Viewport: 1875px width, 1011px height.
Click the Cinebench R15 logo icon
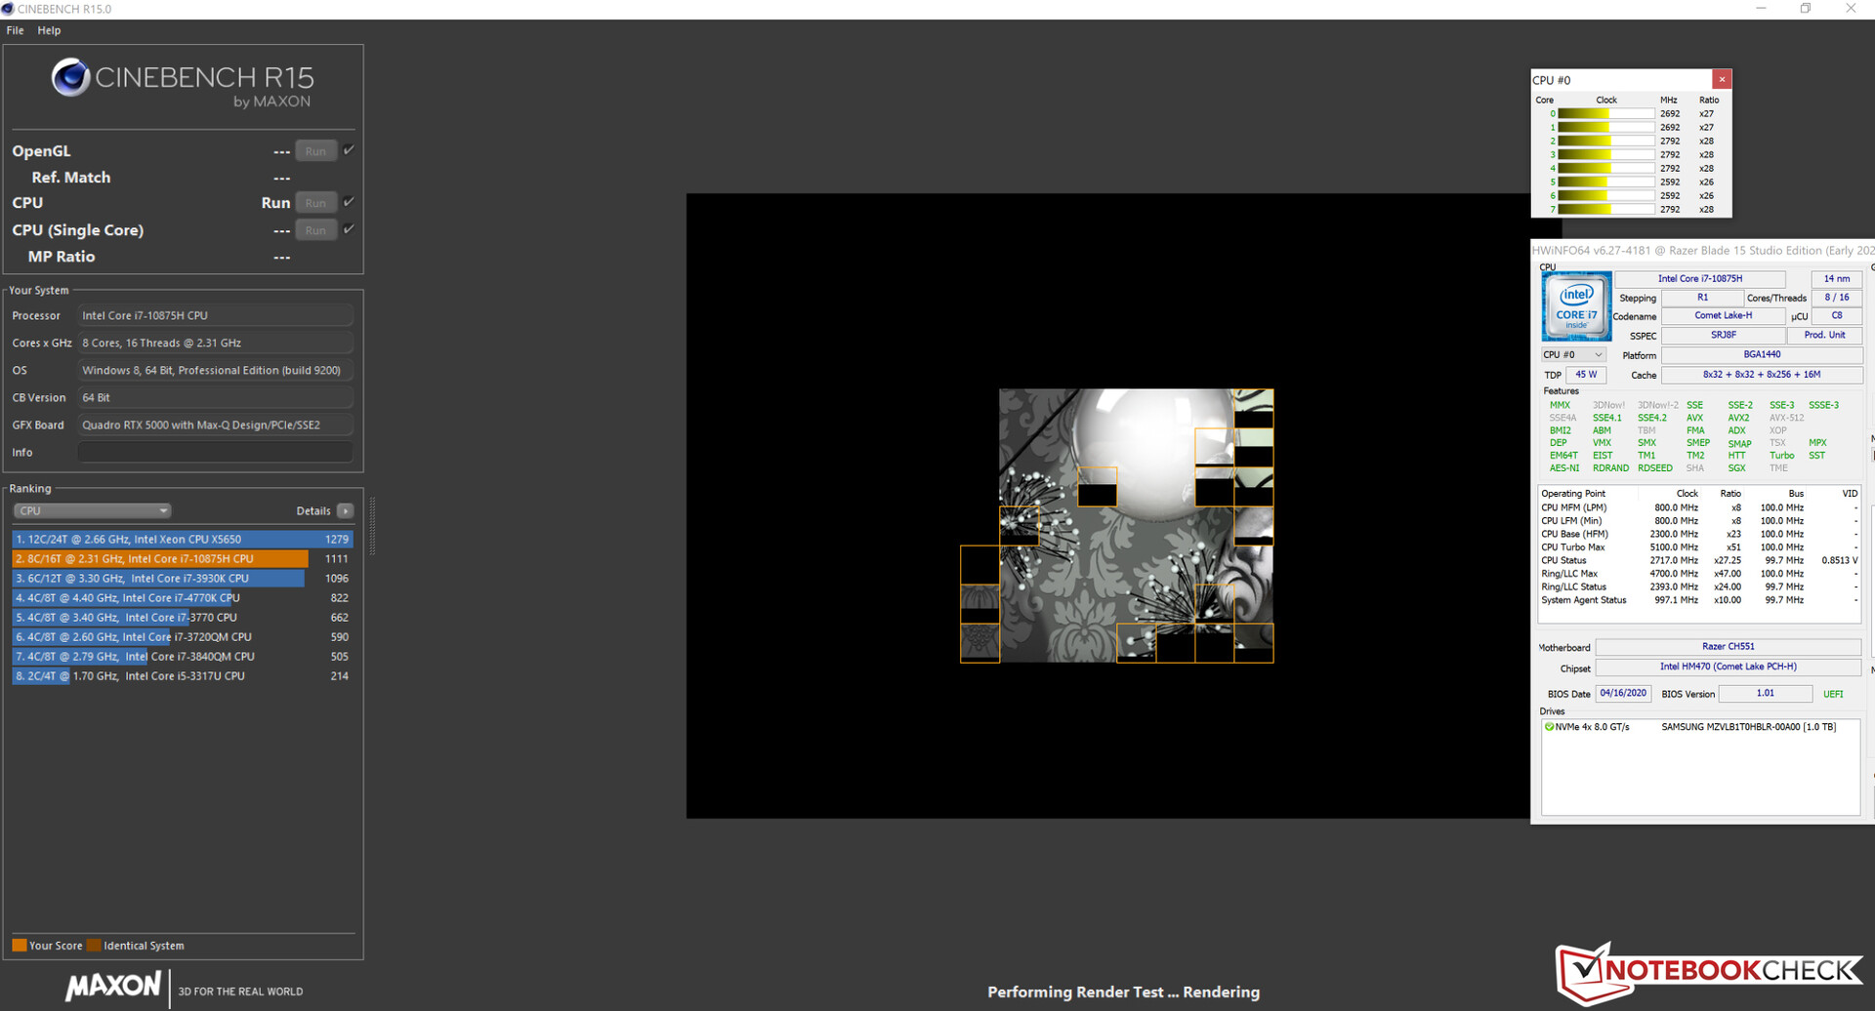[x=70, y=77]
